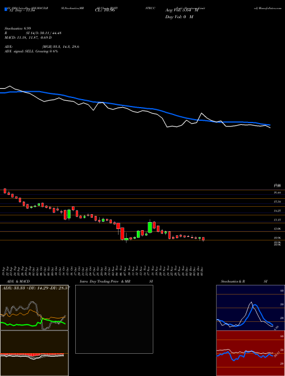Click the "CL: 10.96" closing price label
This screenshot has width=285, height=376.
(x=105, y=10)
